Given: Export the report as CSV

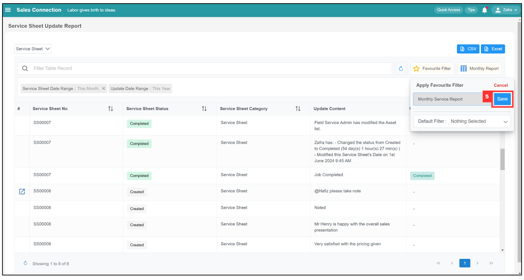Looking at the screenshot, I should pyautogui.click(x=468, y=49).
